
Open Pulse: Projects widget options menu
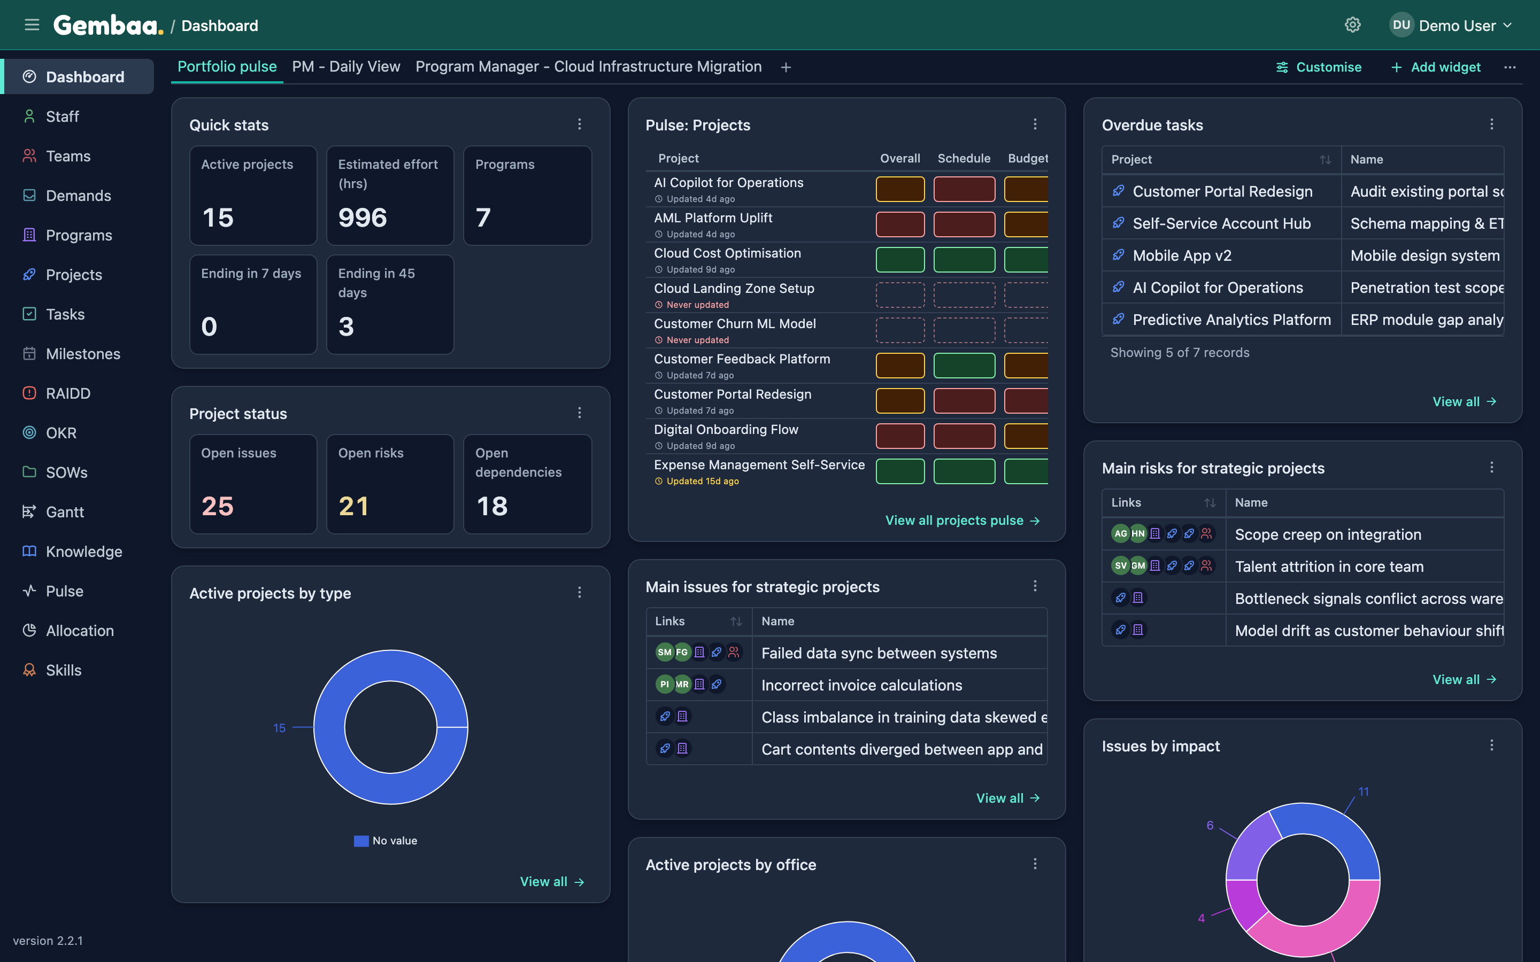pos(1035,124)
